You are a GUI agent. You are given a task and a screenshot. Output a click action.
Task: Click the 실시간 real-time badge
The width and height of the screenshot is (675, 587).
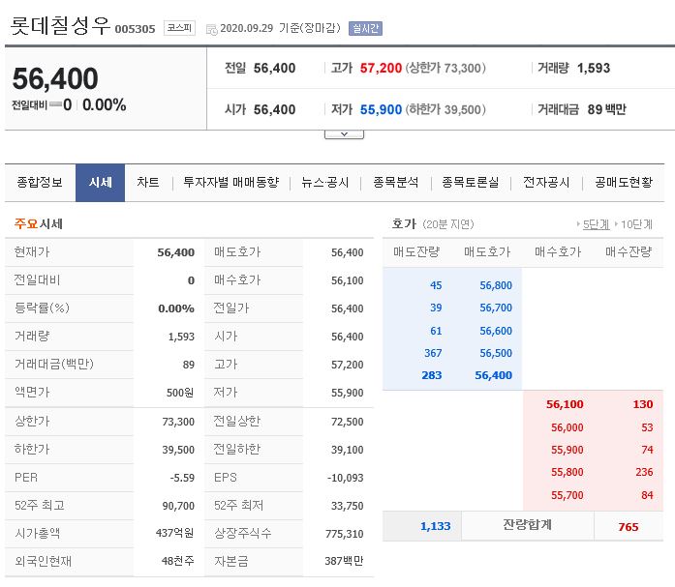click(365, 28)
